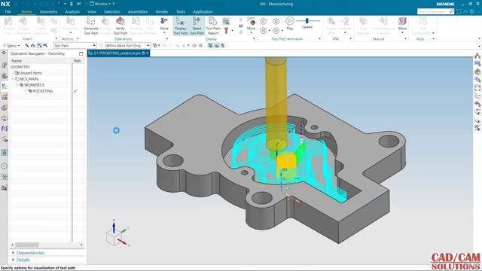Switch to the Tools ribbon tab
Viewport: 482px width, 271px height.
[x=181, y=12]
